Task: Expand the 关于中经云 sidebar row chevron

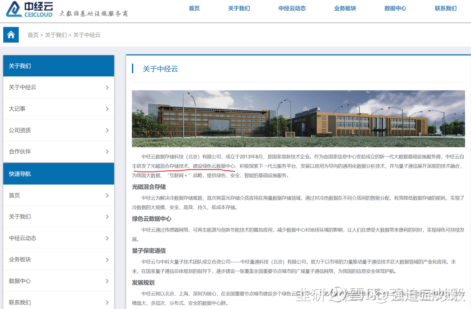Action: click(107, 87)
